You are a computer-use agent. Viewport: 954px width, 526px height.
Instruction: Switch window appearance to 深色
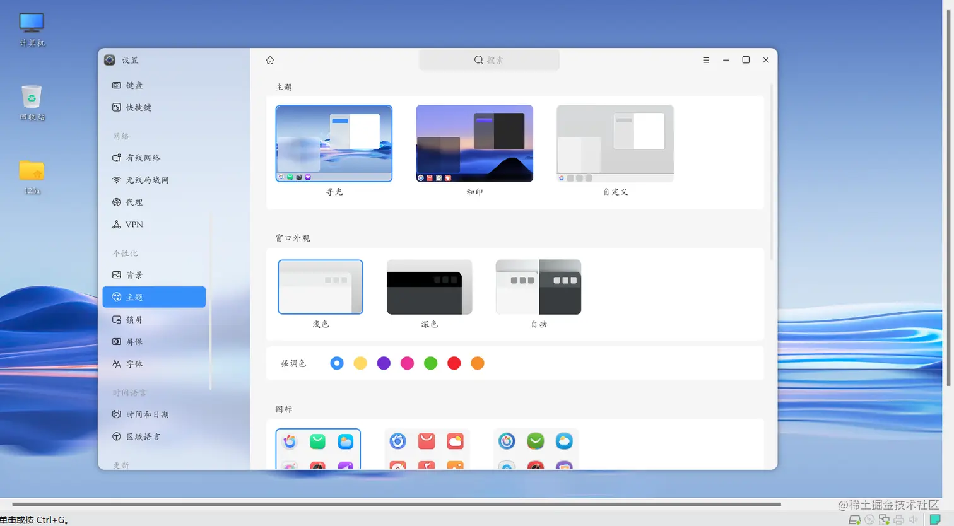429,287
